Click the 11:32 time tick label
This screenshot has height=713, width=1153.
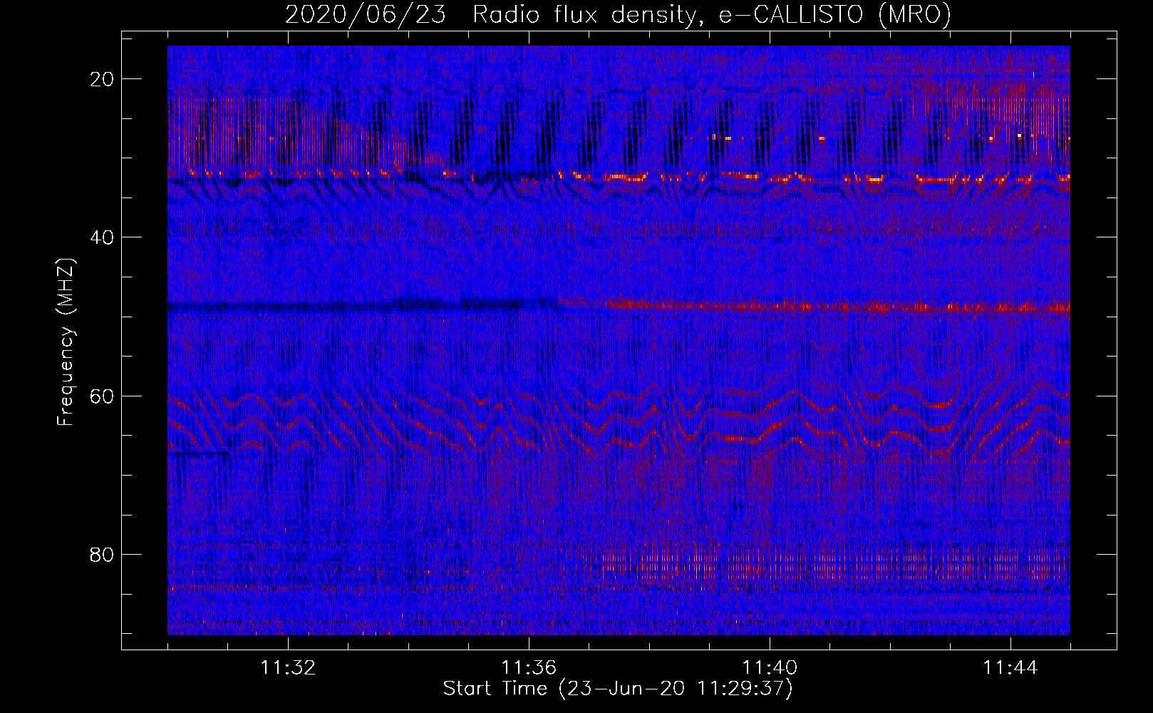[288, 668]
